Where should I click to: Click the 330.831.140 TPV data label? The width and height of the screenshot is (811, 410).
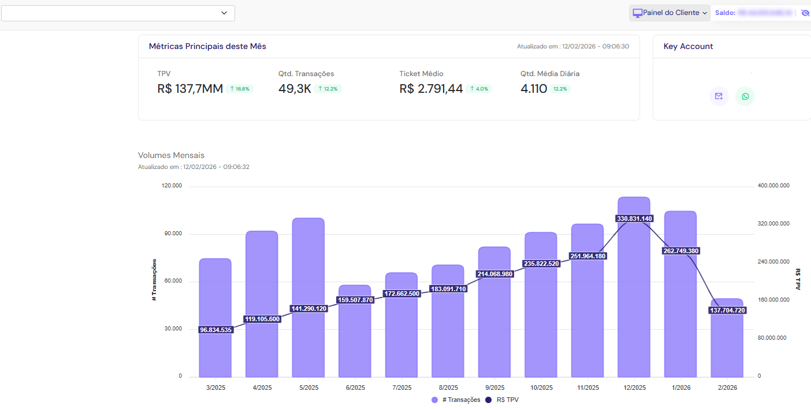634,219
